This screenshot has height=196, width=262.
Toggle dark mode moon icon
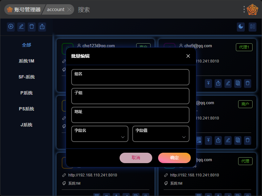tap(241, 27)
